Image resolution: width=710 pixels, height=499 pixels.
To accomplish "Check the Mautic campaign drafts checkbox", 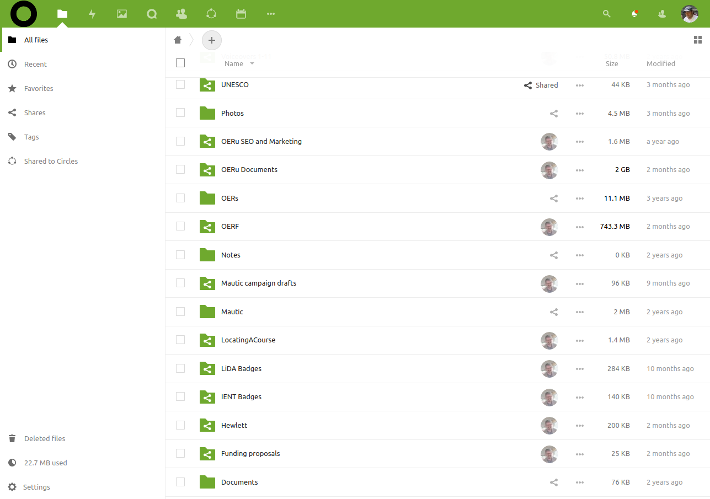I will pos(180,283).
